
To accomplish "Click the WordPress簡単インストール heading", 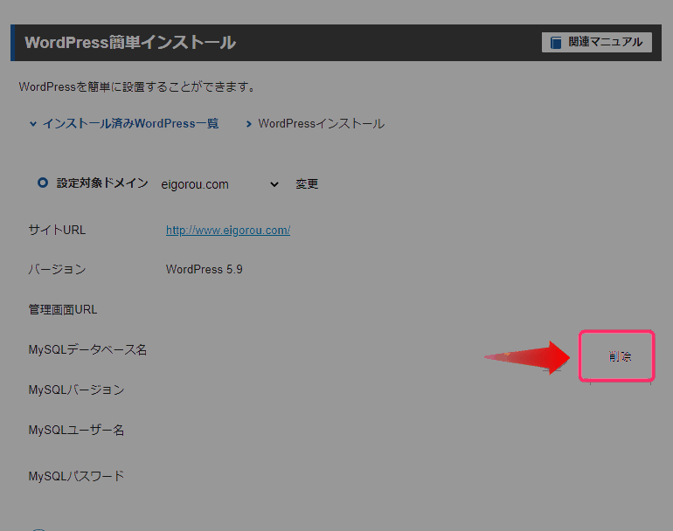I will (130, 43).
